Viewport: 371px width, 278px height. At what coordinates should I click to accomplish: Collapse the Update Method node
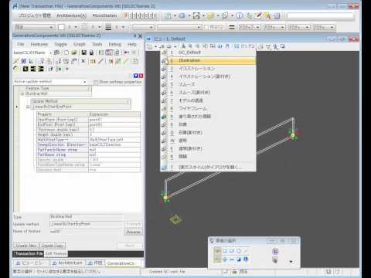tap(28, 107)
